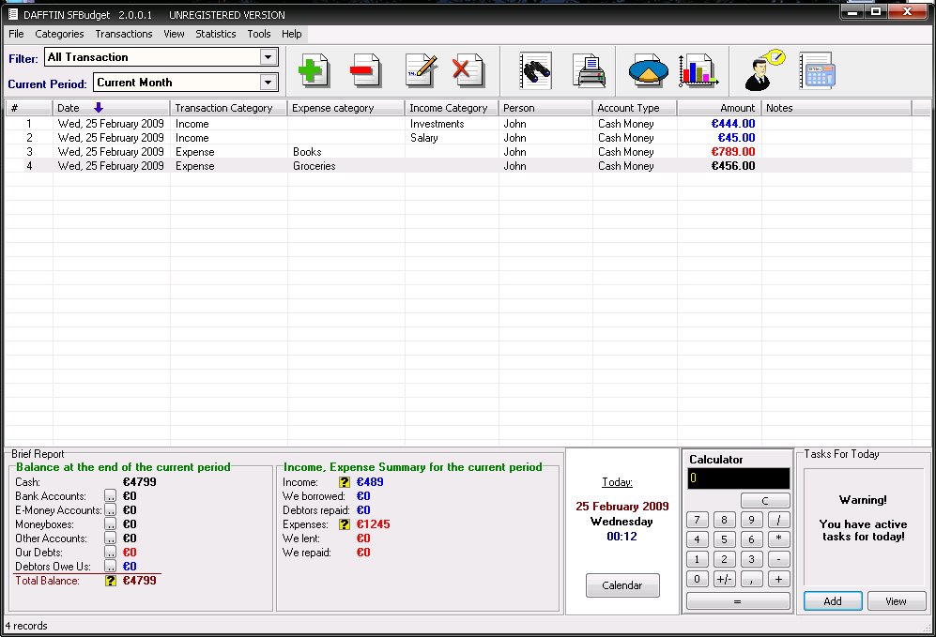Click calculator digit 5

(724, 539)
